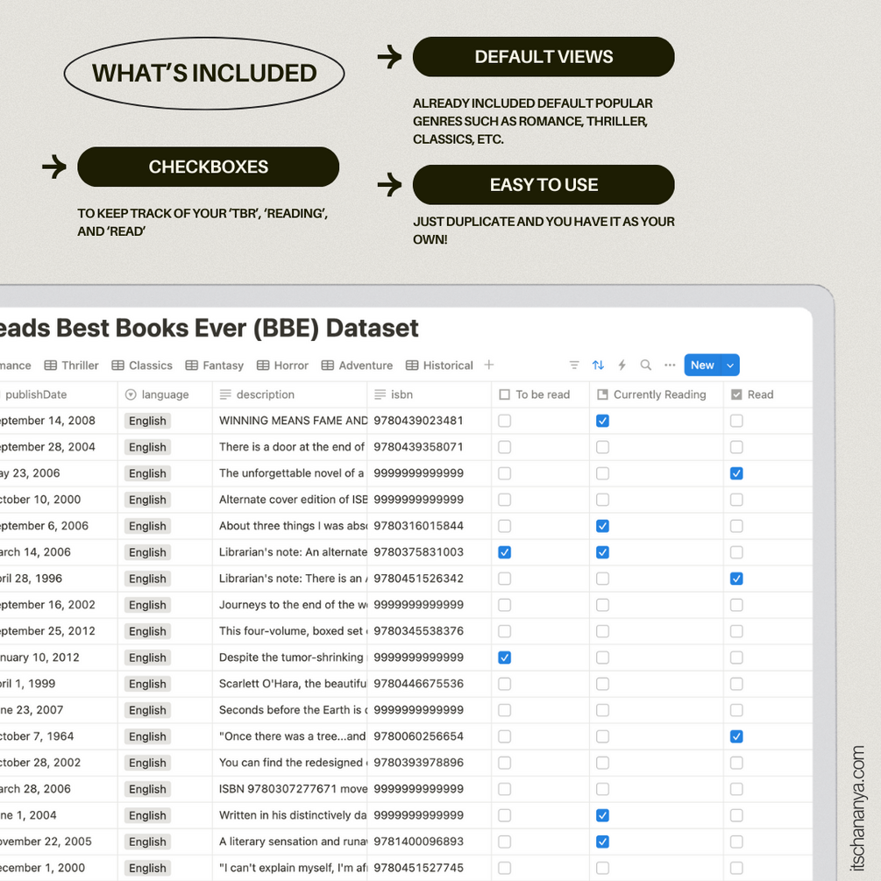
Task: Switch to the Classics view tab
Action: (142, 366)
